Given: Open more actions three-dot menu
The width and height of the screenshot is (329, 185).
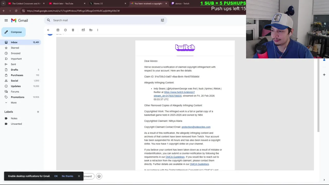Looking at the screenshot, I should 98,30.
